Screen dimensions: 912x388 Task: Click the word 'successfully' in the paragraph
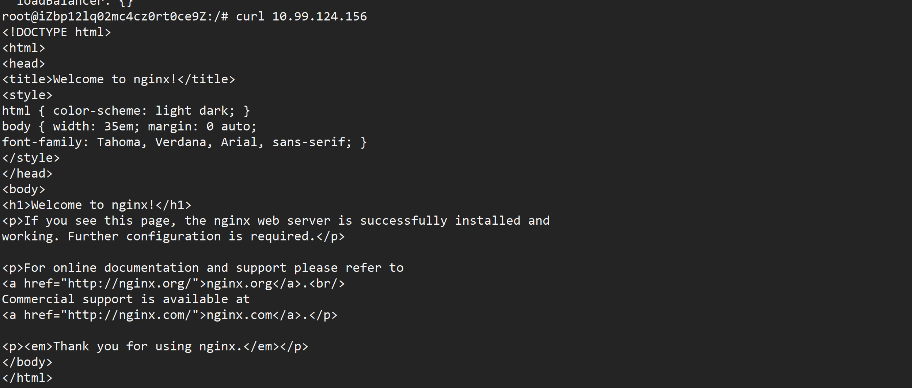(x=403, y=221)
